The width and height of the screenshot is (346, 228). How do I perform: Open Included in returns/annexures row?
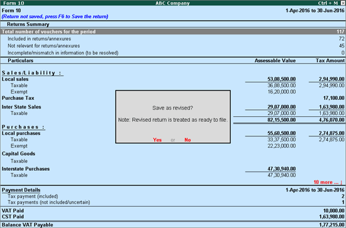(x=173, y=39)
